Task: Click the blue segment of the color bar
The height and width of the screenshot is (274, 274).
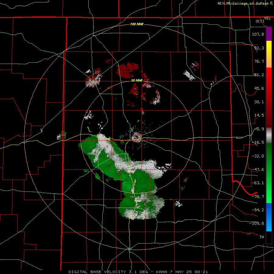Action: [269, 217]
